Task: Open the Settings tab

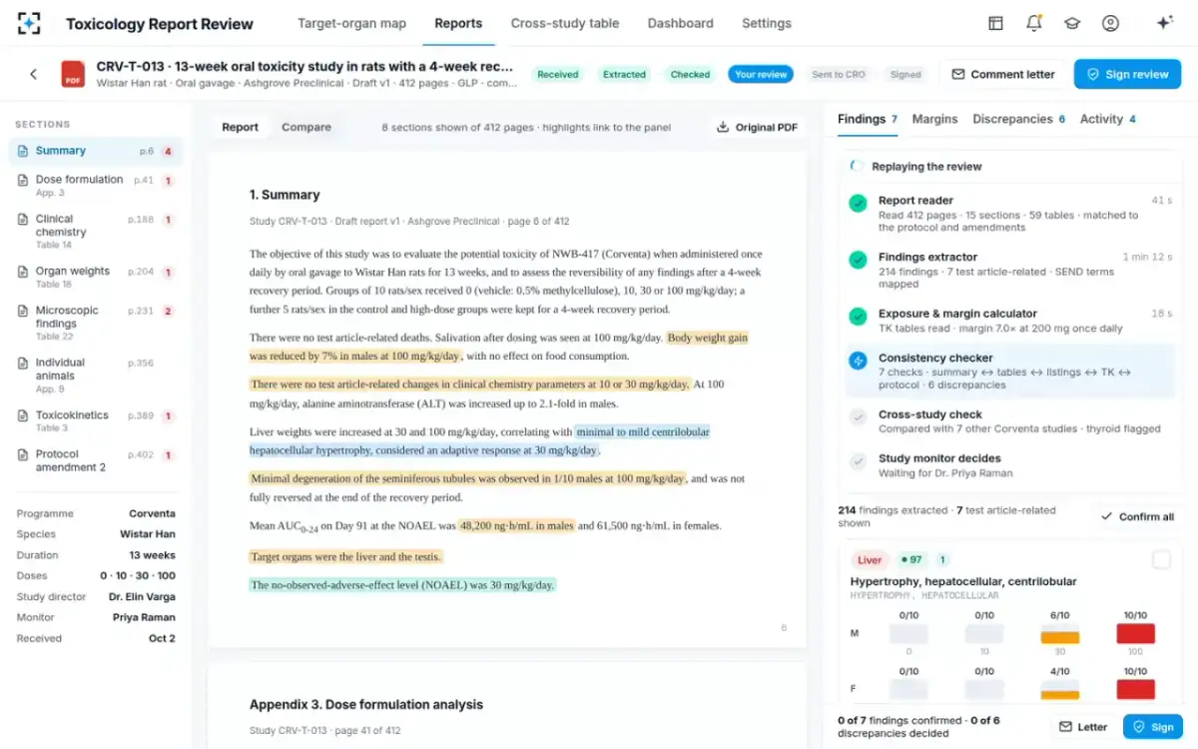Action: pos(767,23)
